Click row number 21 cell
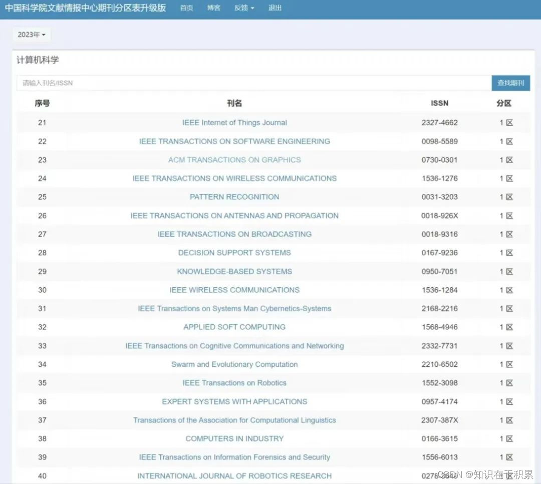Screen dimensions: 541x484 [42, 123]
